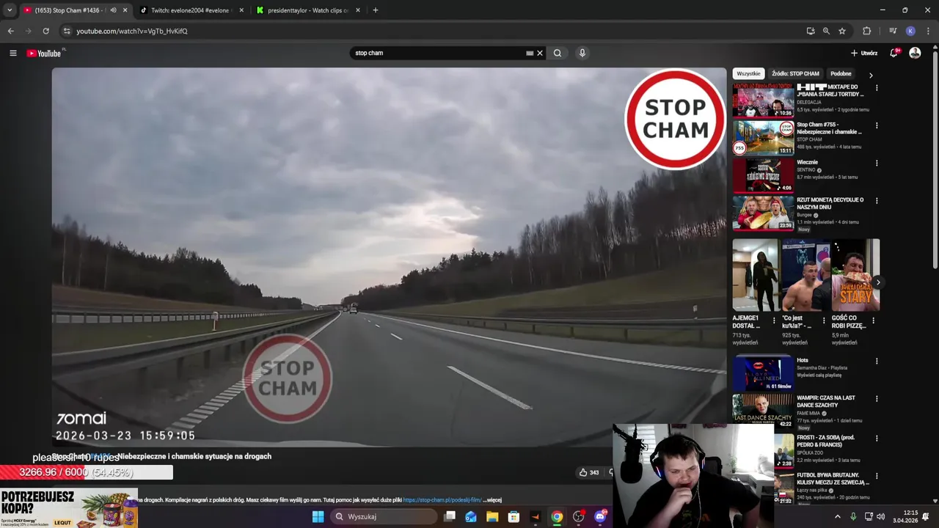The width and height of the screenshot is (939, 528).
Task: Click the video player area
Action: (389, 257)
